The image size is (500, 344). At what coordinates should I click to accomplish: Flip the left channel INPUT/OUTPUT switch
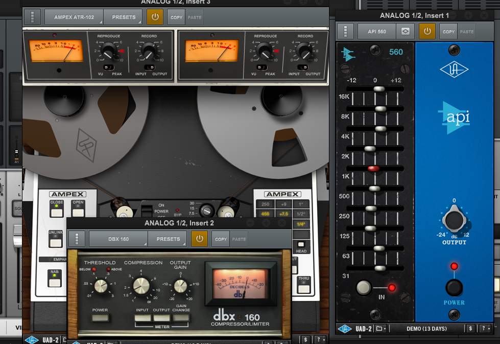coord(149,67)
